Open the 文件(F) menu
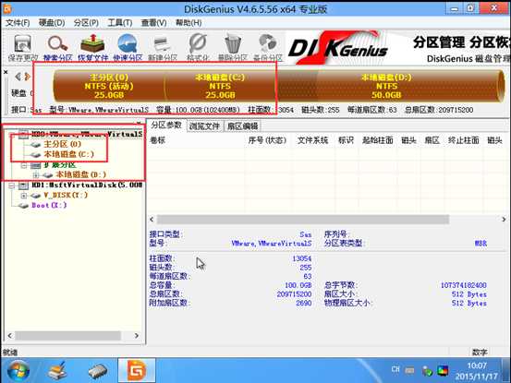The image size is (511, 383). [18, 23]
